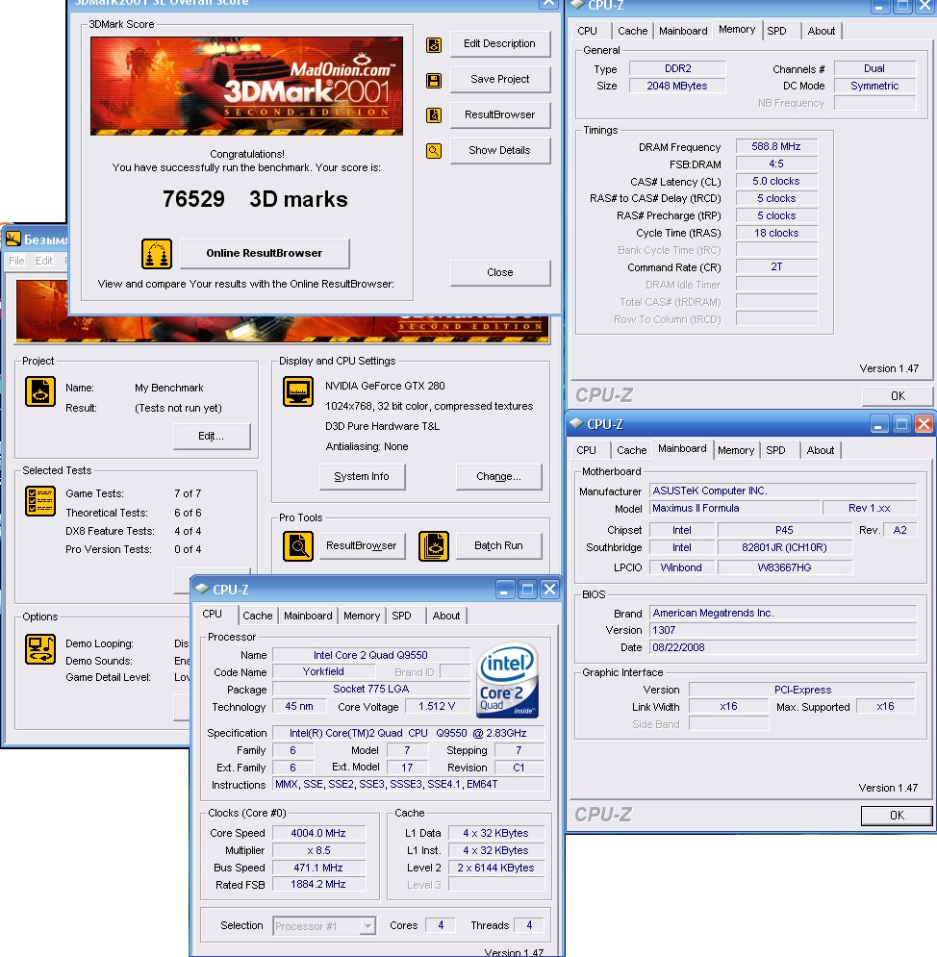Click the Edit Description button
The height and width of the screenshot is (957, 937).
click(500, 44)
